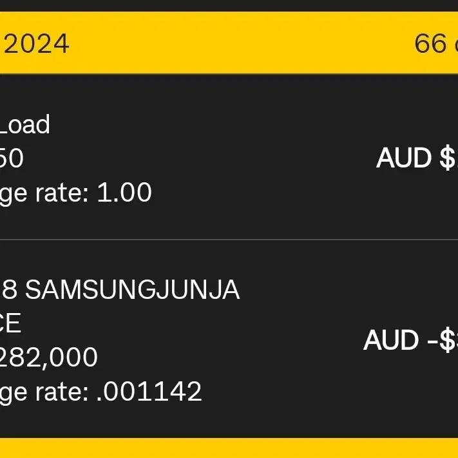Image resolution: width=458 pixels, height=458 pixels.
Task: Open the Load transaction entry
Action: (229, 157)
